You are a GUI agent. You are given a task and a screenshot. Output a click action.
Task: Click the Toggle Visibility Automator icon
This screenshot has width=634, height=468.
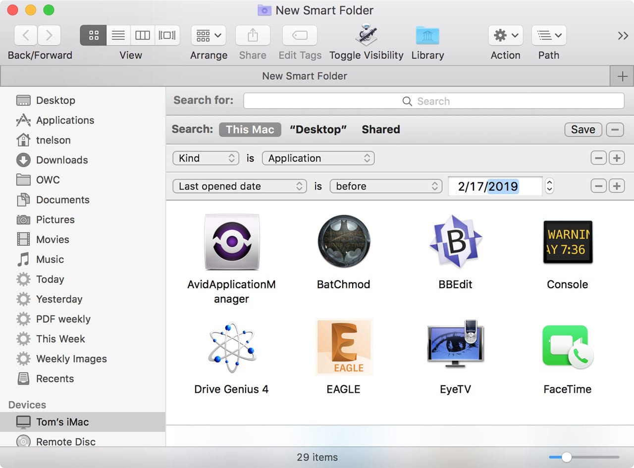(x=367, y=35)
